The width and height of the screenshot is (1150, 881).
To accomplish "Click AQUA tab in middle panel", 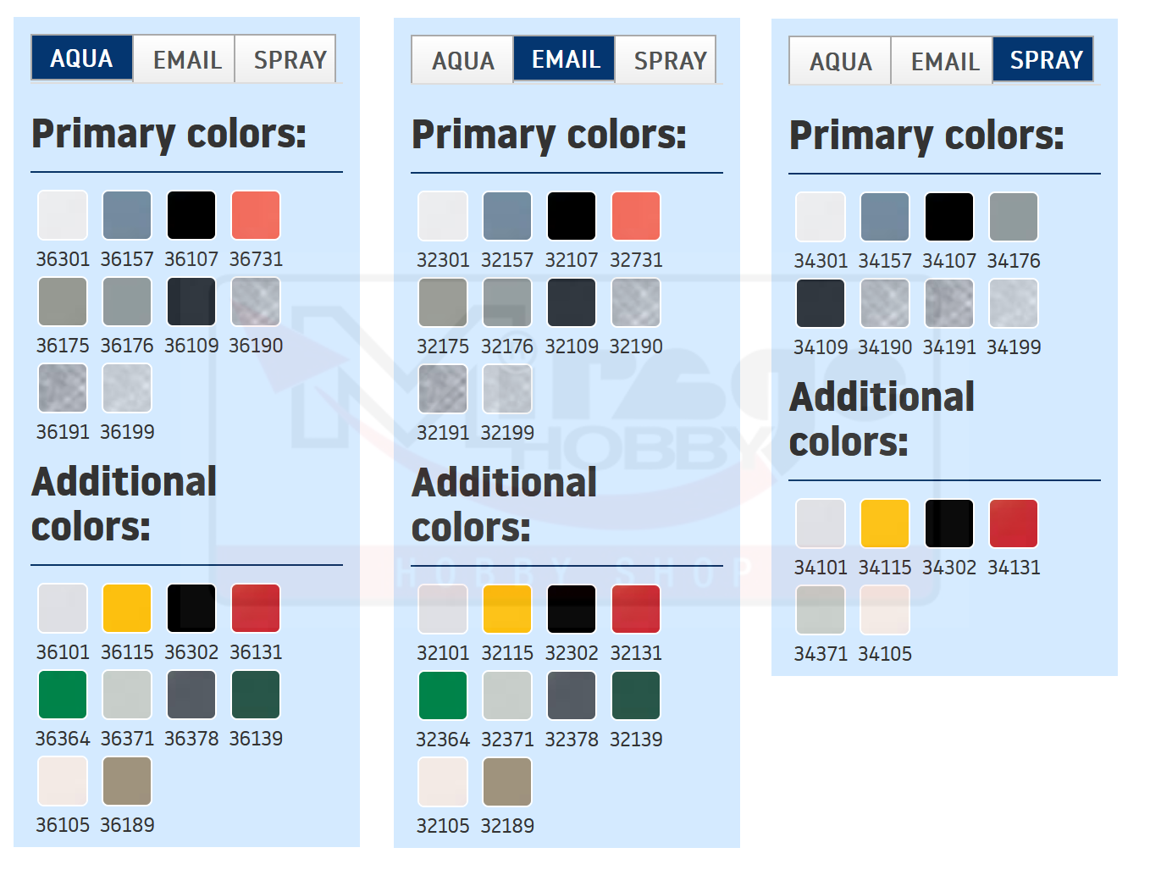I will click(462, 60).
